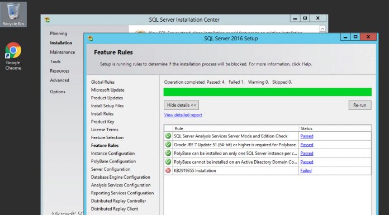Screen dimensions: 389x215
Task: Click green check for Active Directory Domain rule
Action: tap(168, 162)
